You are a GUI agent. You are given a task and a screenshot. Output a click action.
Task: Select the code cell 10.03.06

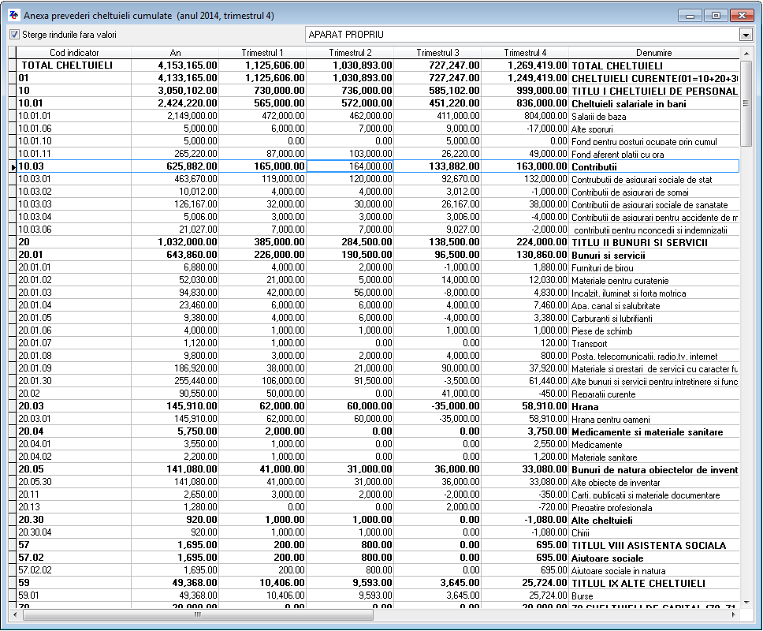click(x=74, y=230)
